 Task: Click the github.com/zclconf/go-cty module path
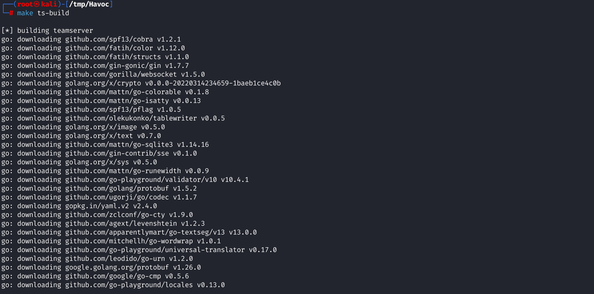115,215
